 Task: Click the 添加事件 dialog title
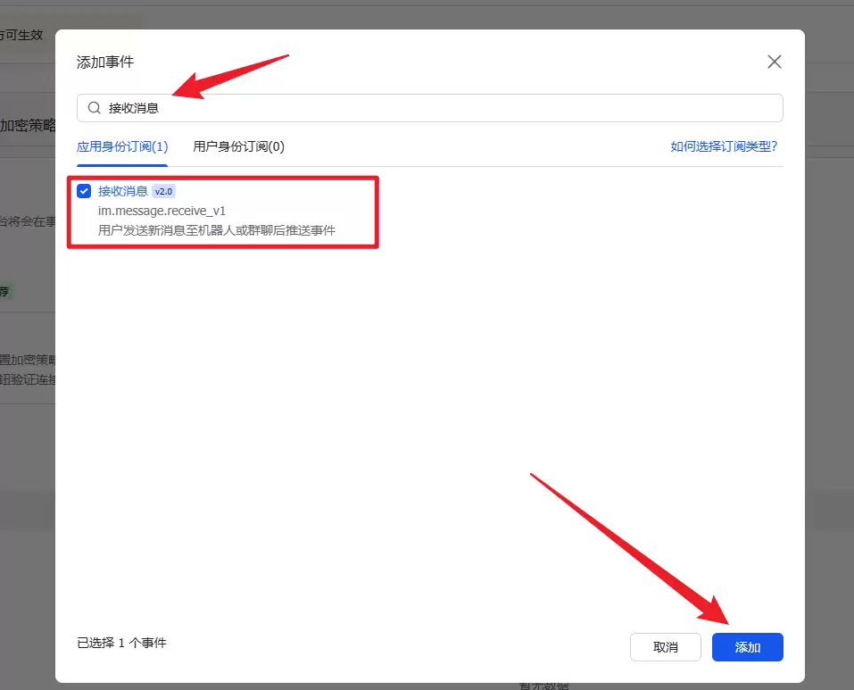click(105, 62)
